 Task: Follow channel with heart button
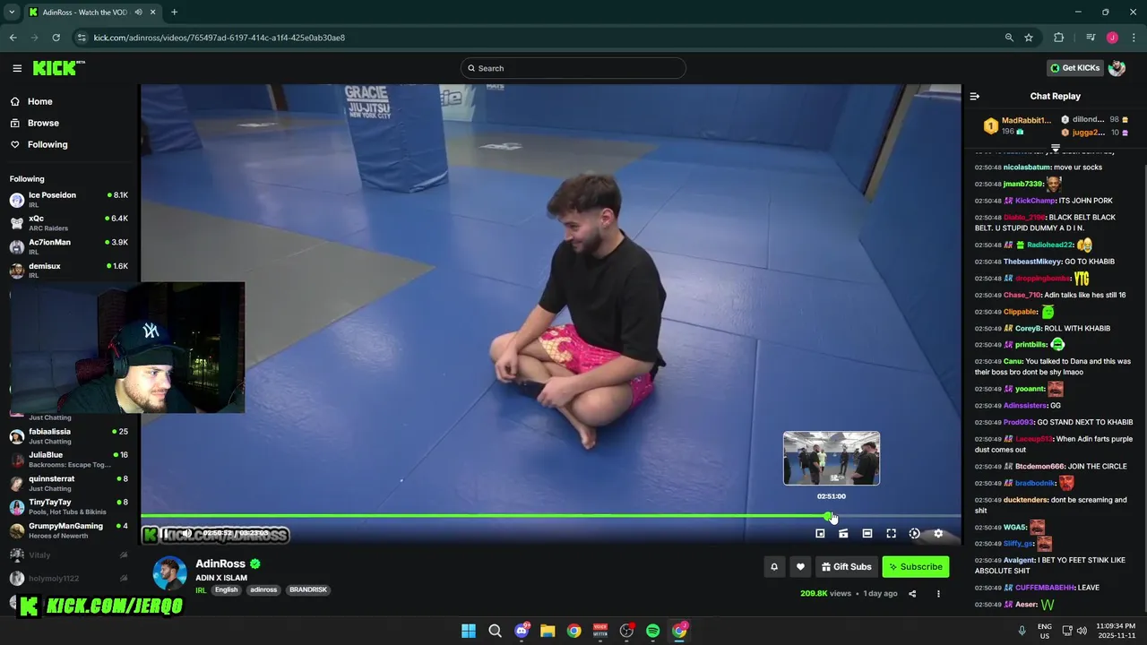[x=800, y=567]
